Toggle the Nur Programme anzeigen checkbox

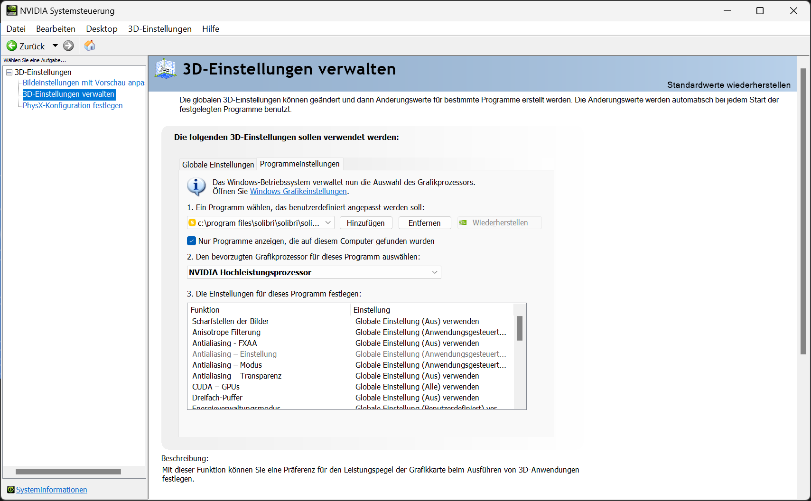191,241
